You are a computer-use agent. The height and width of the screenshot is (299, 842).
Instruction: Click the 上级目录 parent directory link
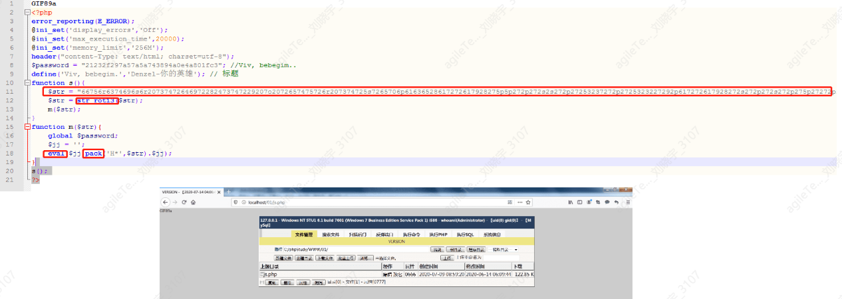click(x=269, y=266)
